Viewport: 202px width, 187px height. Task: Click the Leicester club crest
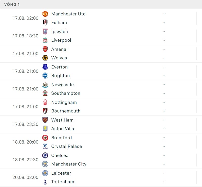click(45, 173)
